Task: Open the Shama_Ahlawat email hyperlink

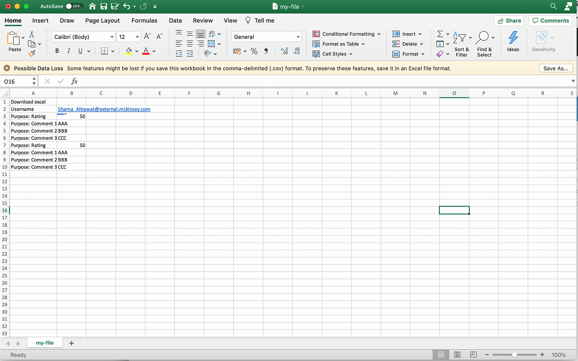Action: pyautogui.click(x=104, y=109)
